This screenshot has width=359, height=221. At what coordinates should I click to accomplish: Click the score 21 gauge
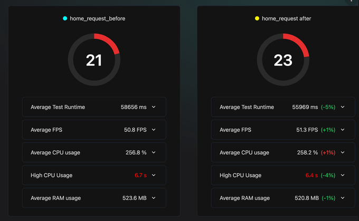coord(94,60)
